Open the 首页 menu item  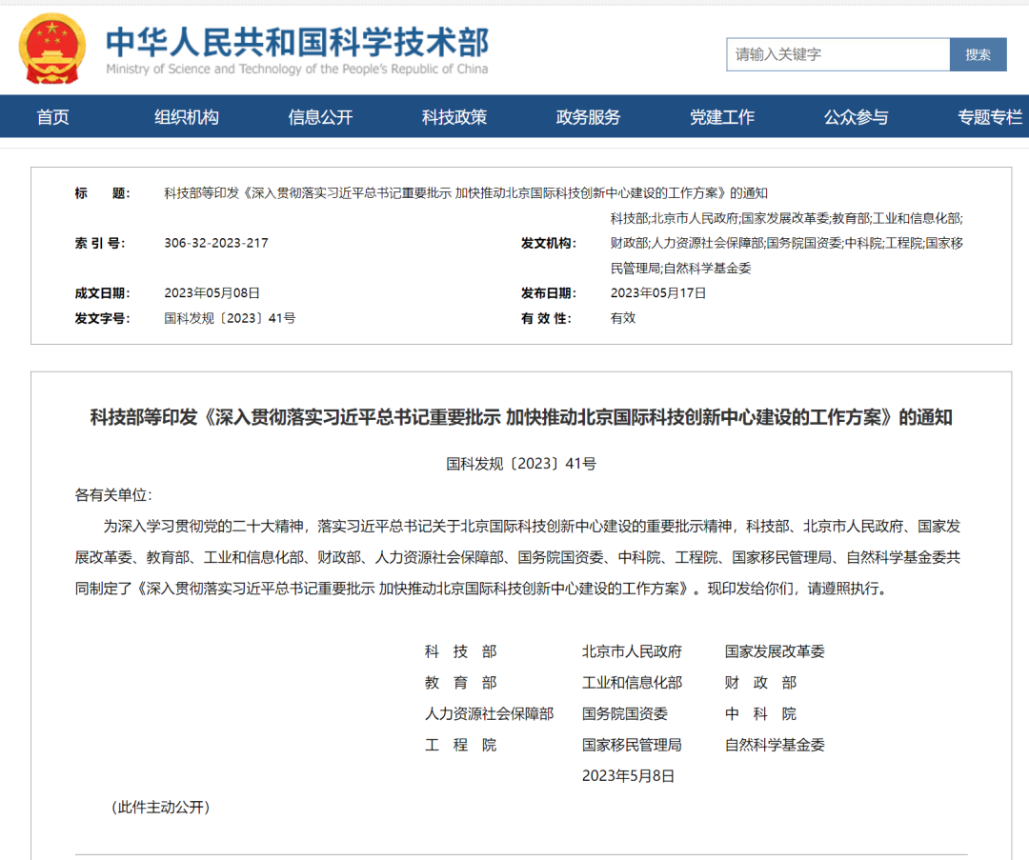52,117
